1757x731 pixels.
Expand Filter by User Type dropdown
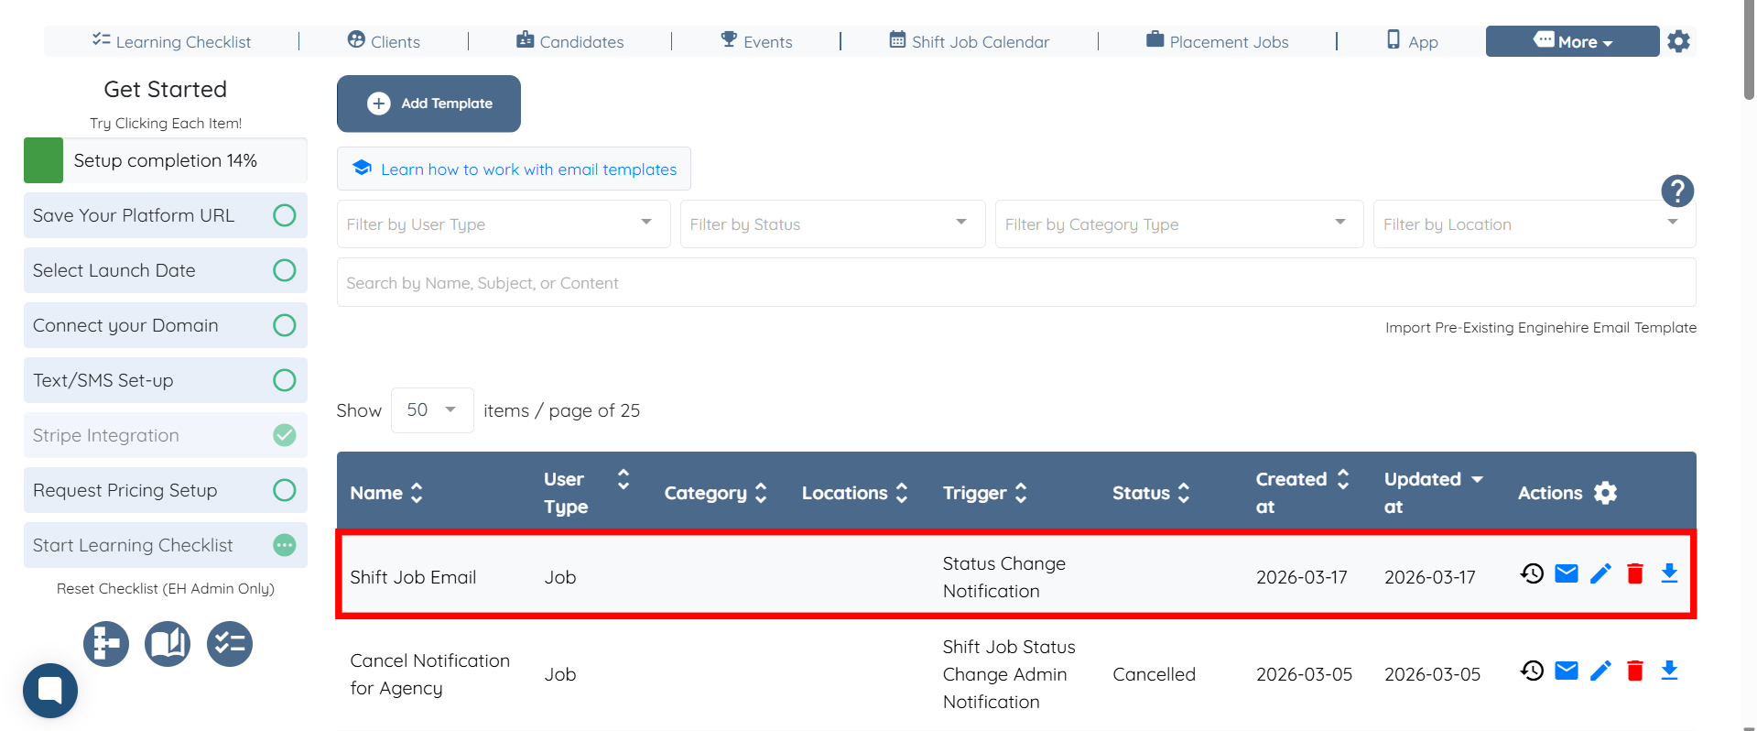coord(503,224)
